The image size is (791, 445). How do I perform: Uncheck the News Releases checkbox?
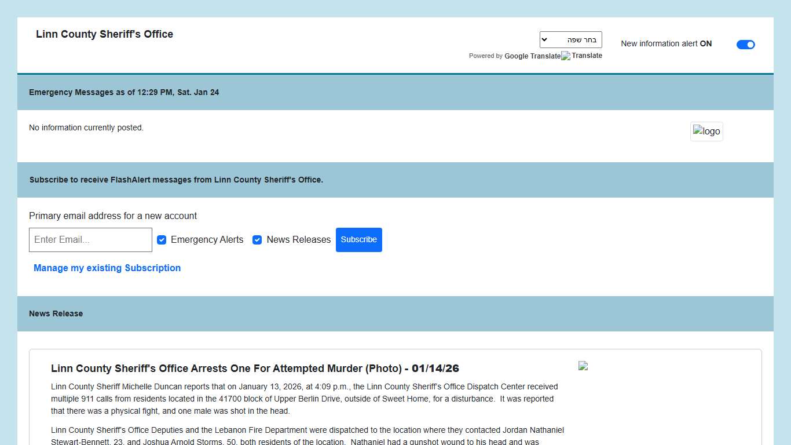(x=257, y=240)
